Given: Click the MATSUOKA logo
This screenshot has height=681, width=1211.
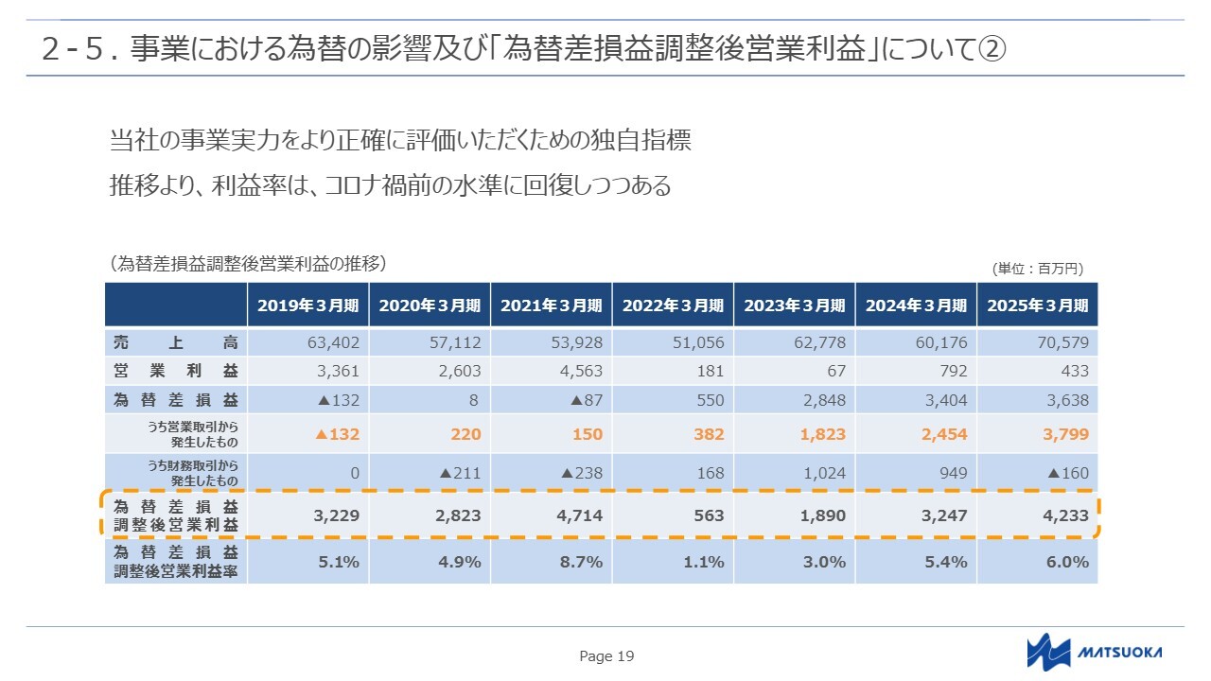Looking at the screenshot, I should [x=1095, y=651].
